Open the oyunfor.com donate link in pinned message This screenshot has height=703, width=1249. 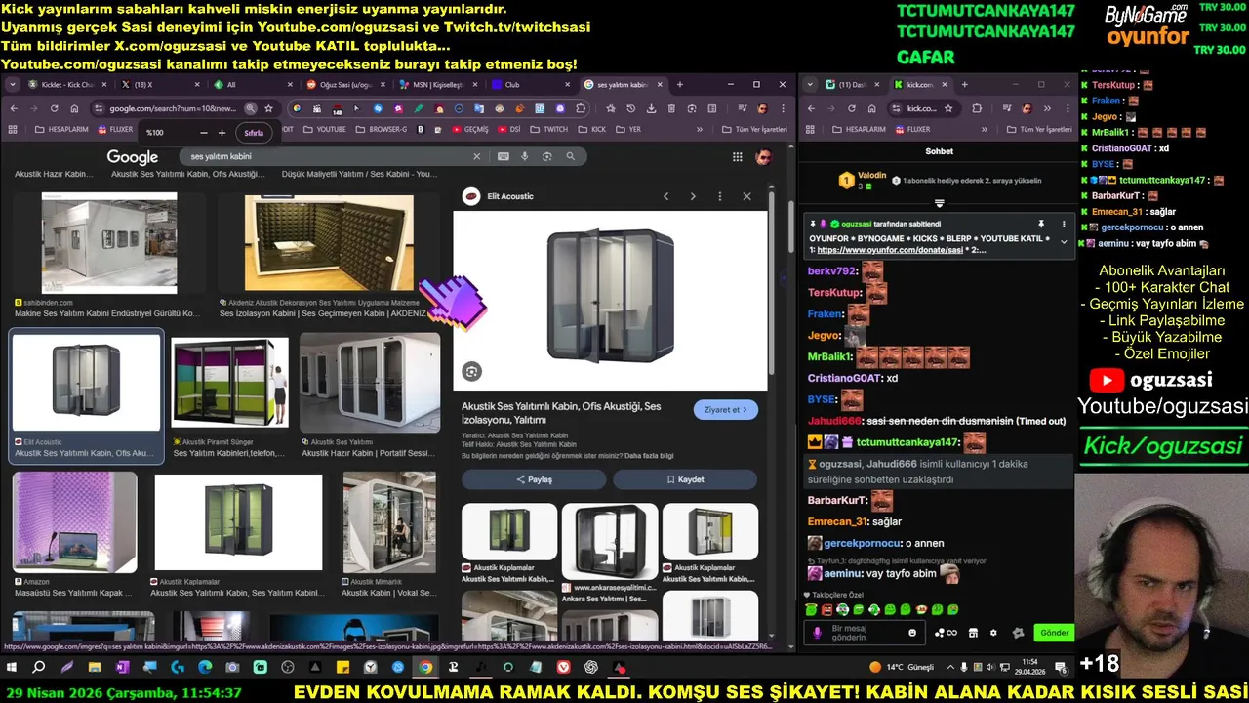tap(888, 250)
